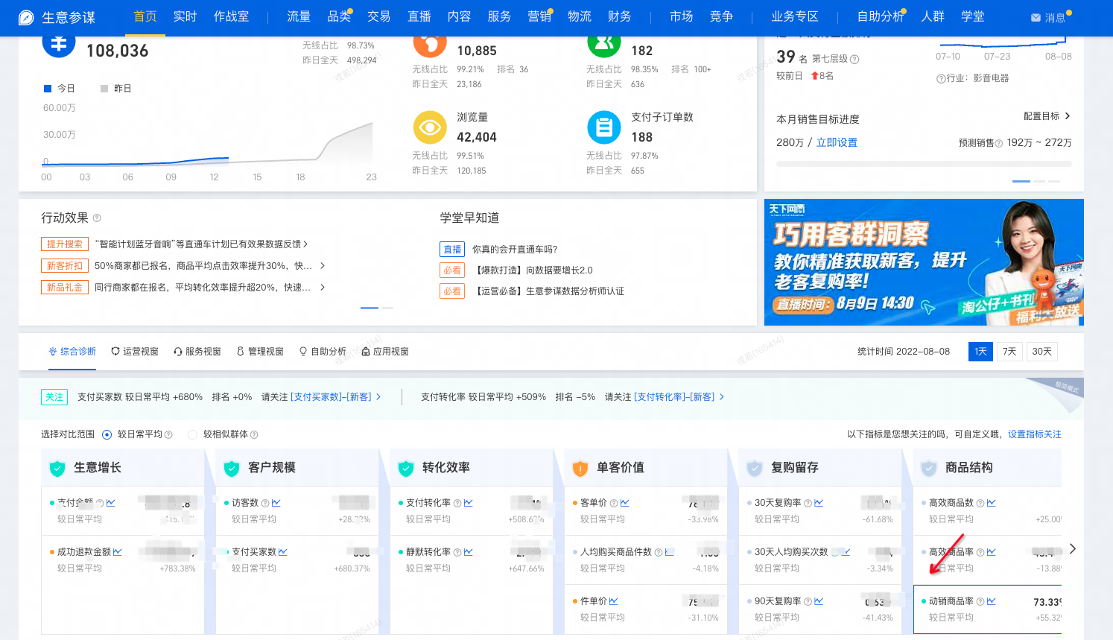Open trend chart icon for 成功退款金额
1113x640 pixels.
(x=118, y=552)
